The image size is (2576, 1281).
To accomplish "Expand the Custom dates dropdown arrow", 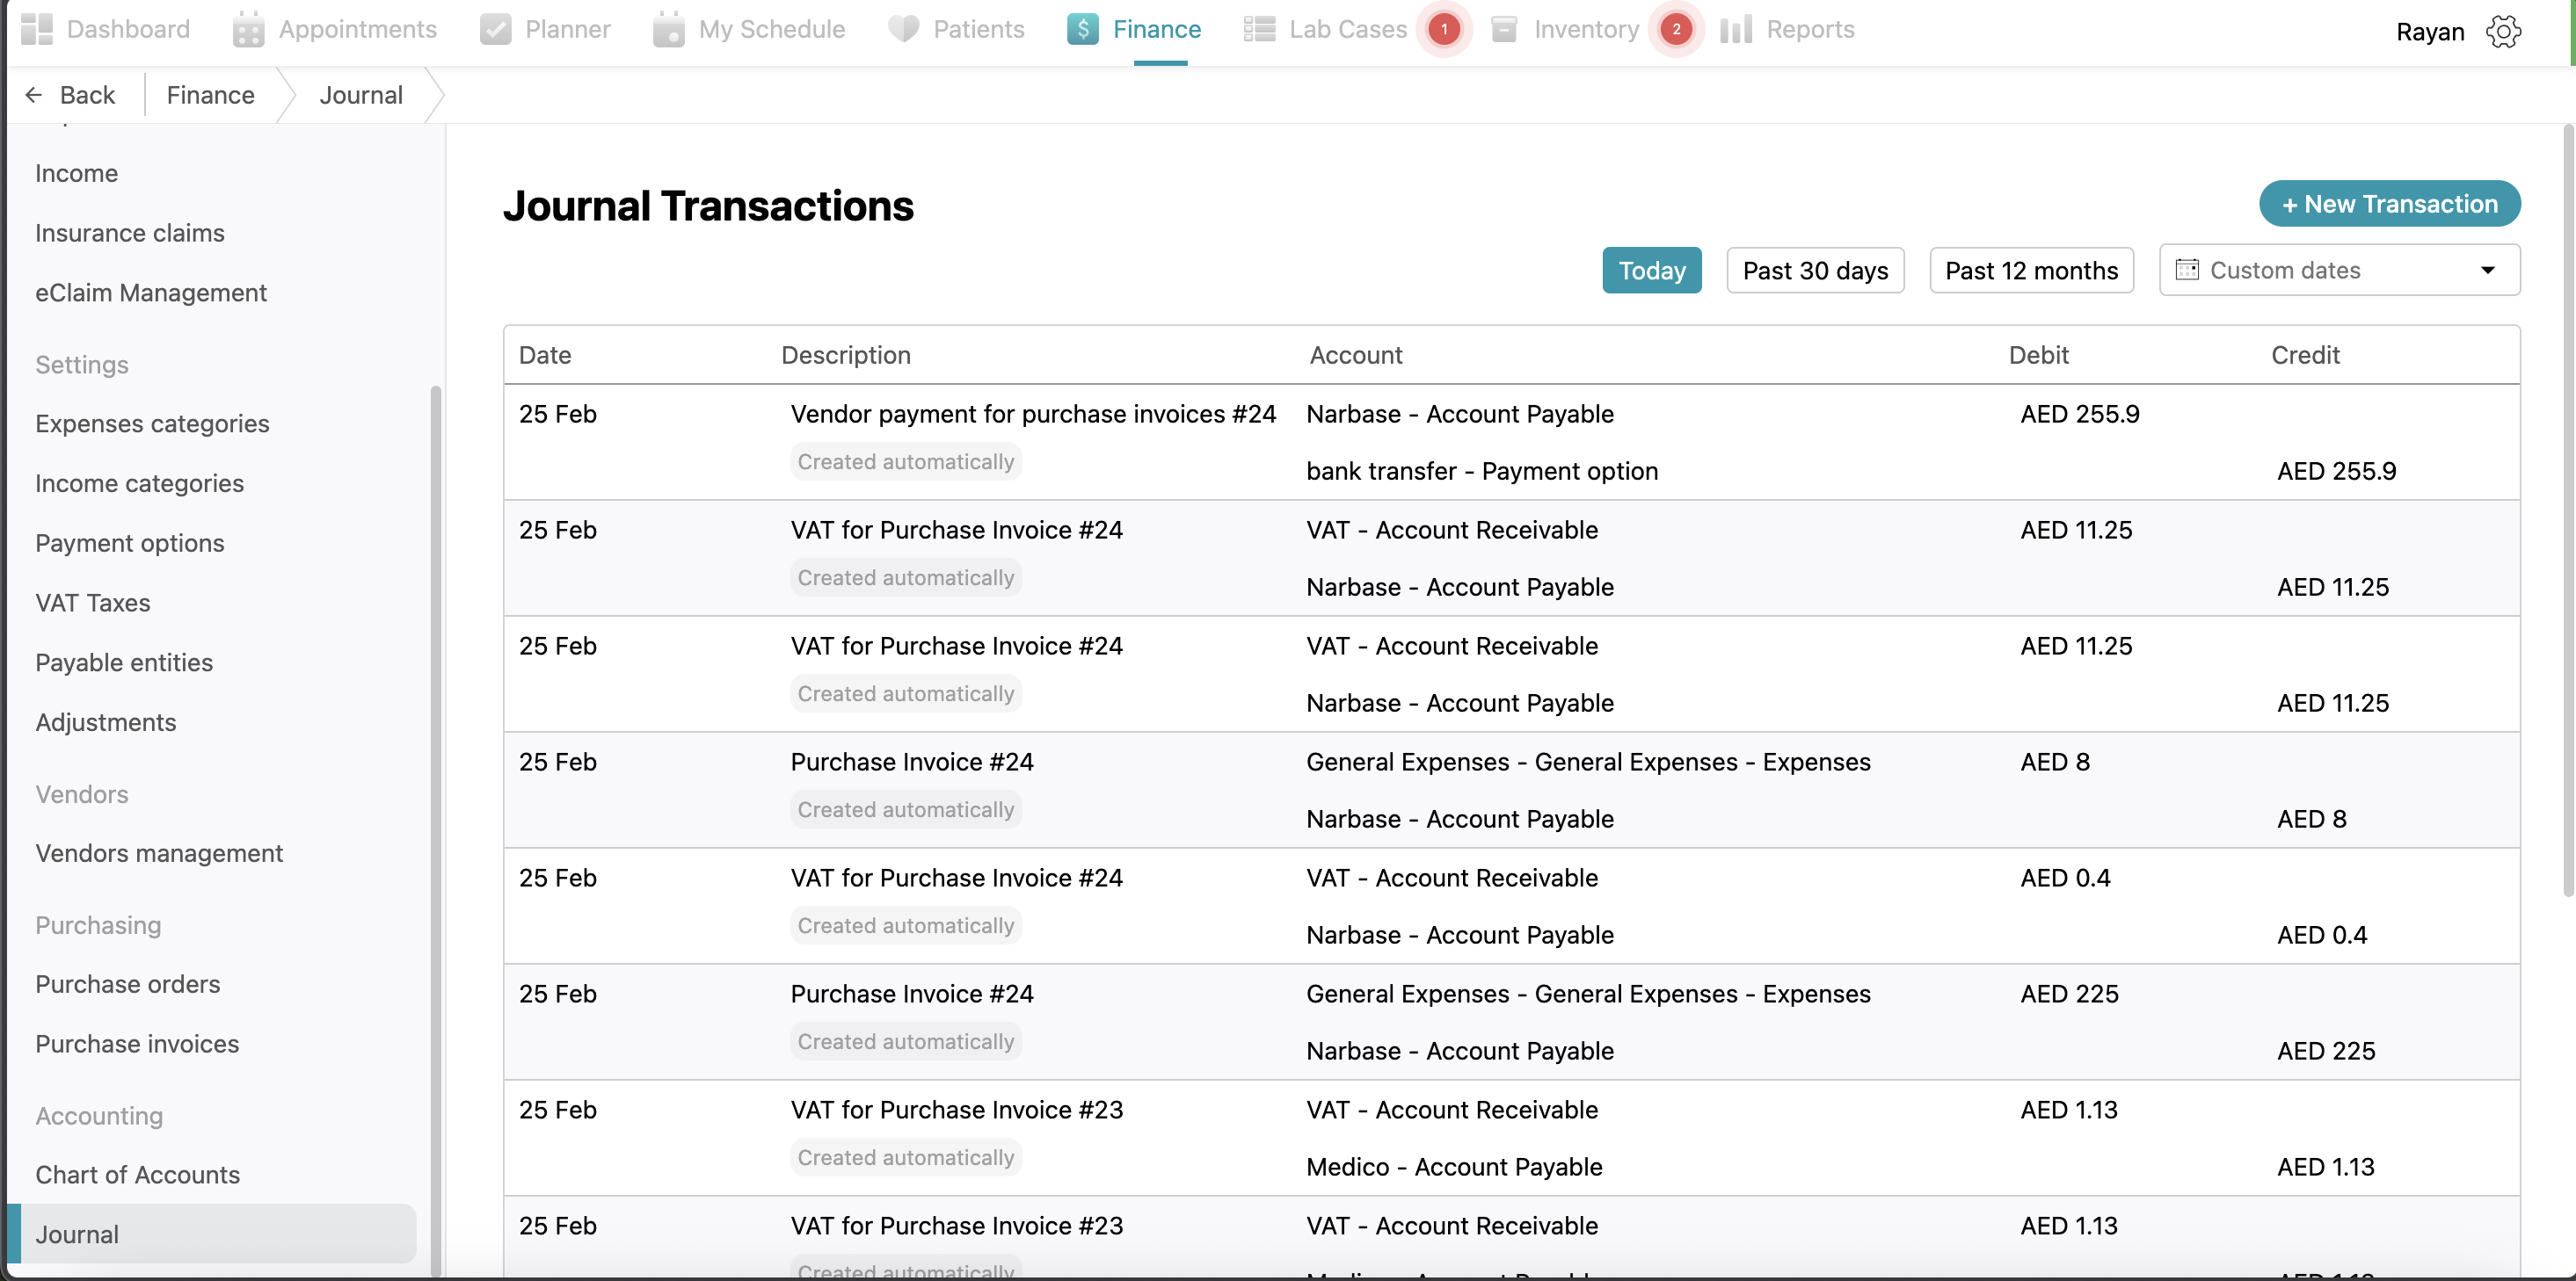I will pos(2487,271).
